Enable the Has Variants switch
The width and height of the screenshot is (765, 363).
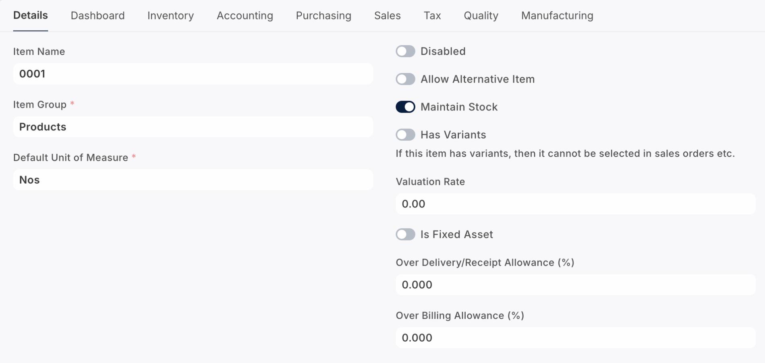click(405, 135)
